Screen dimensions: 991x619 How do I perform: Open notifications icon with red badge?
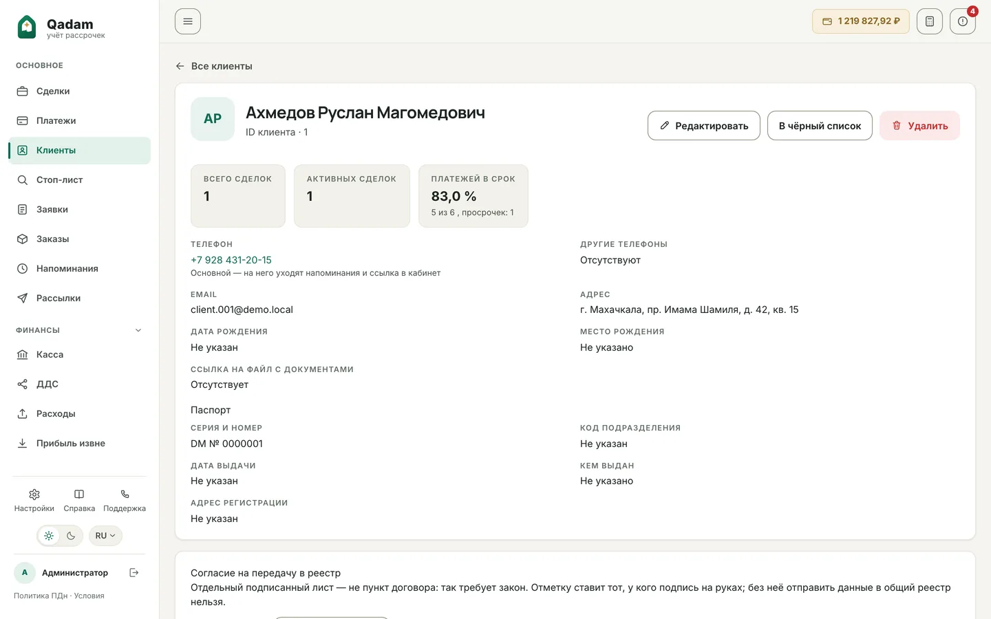(962, 21)
